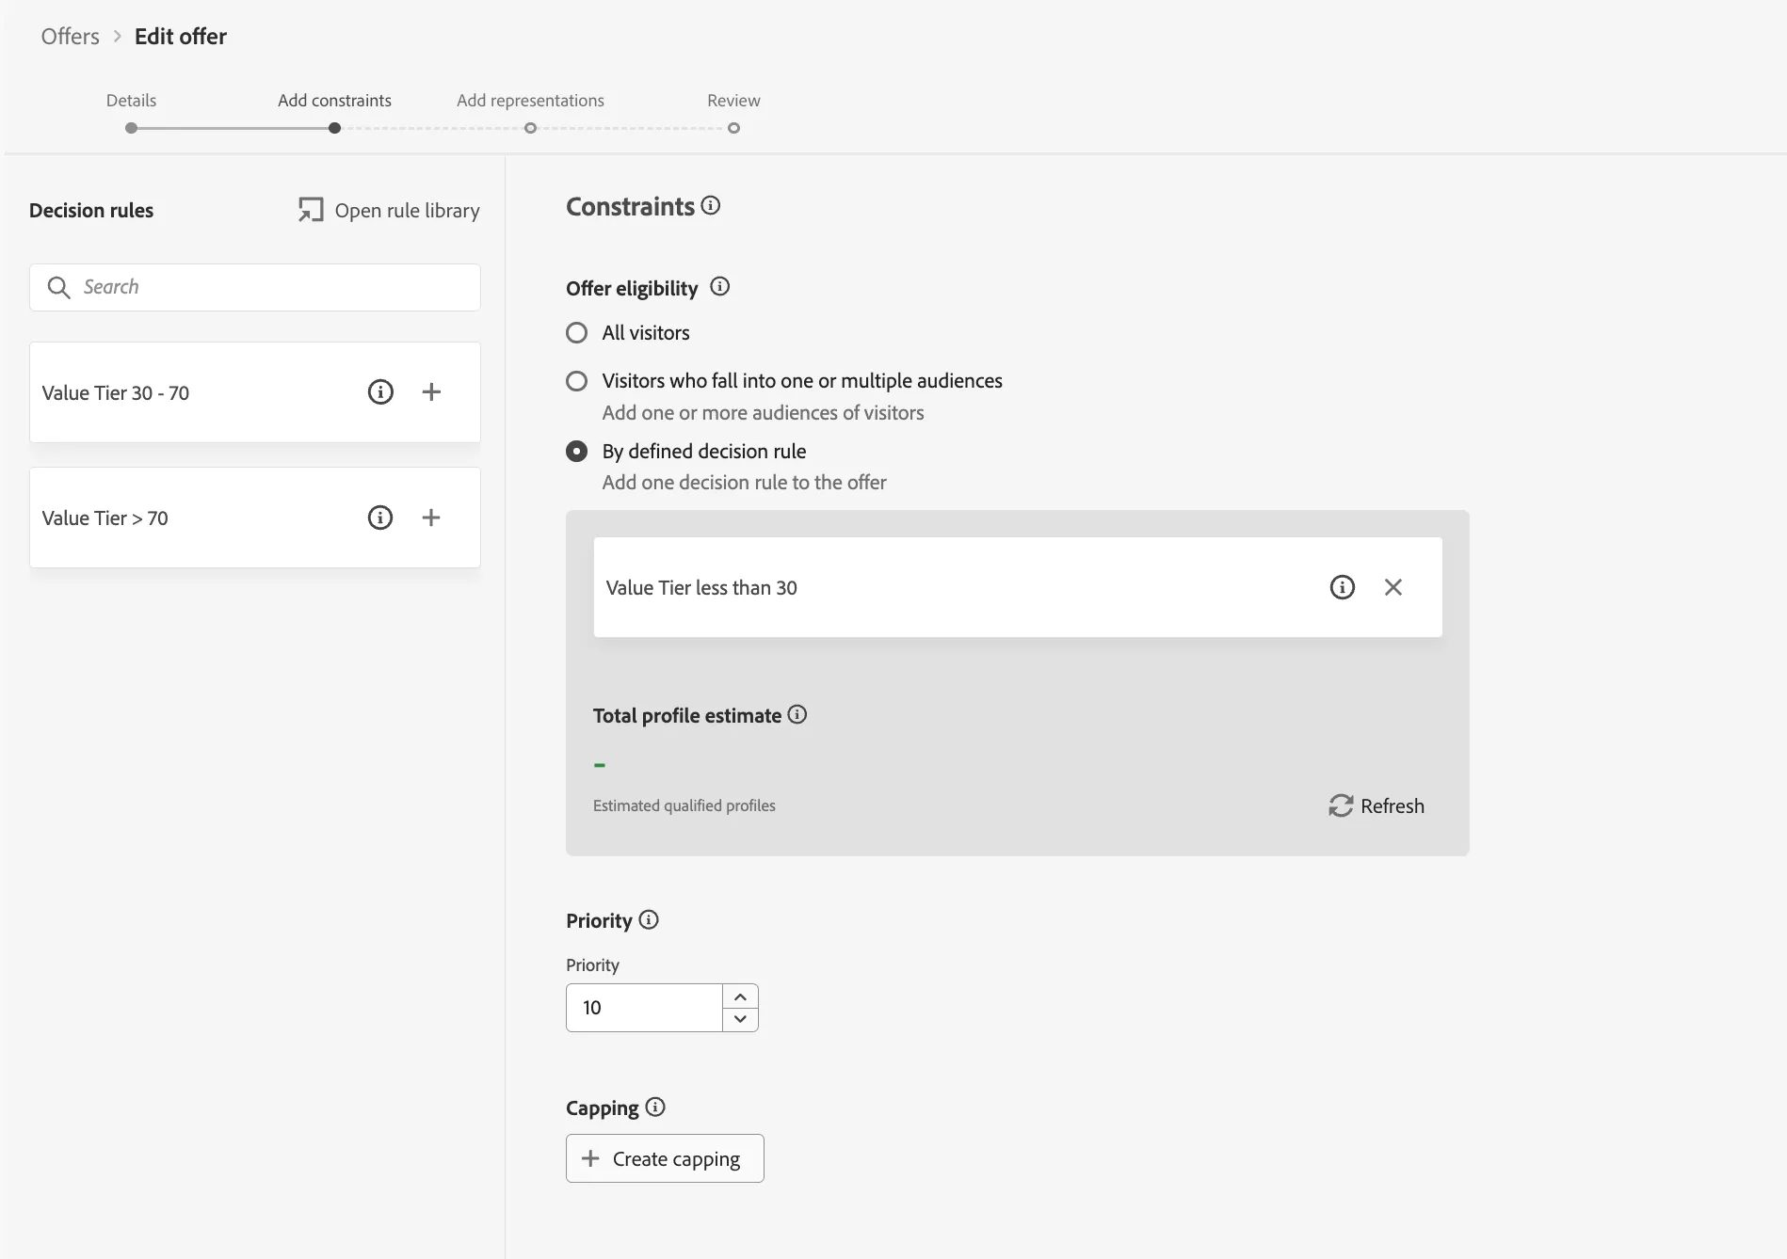Click the Offers breadcrumb link
The width and height of the screenshot is (1787, 1259).
71,37
